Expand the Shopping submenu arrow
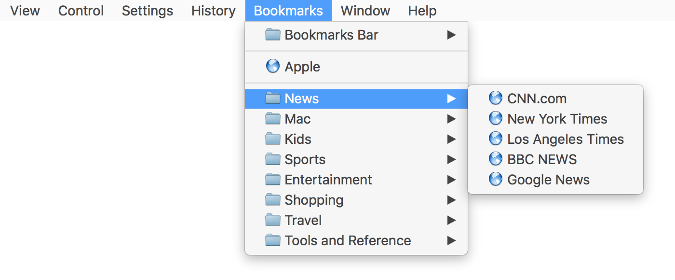This screenshot has height=280, width=675. pyautogui.click(x=451, y=200)
